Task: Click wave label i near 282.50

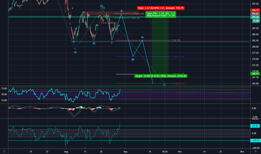Action: 112,43
